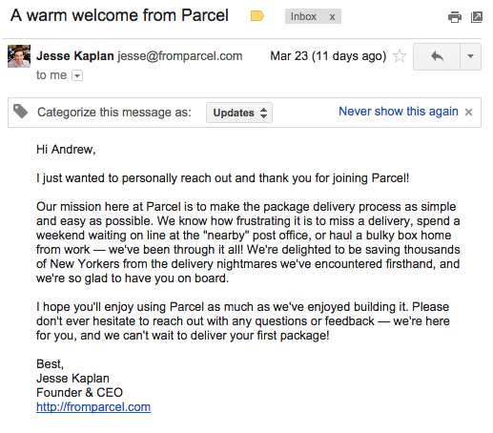493x433 pixels.
Task: Remove the Inbox label with x
Action: point(332,16)
